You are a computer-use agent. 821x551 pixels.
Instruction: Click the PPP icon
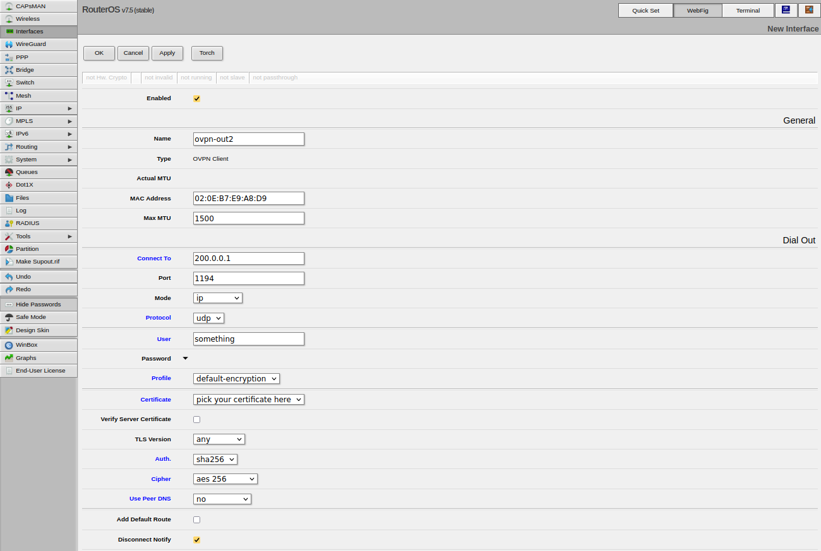9,57
